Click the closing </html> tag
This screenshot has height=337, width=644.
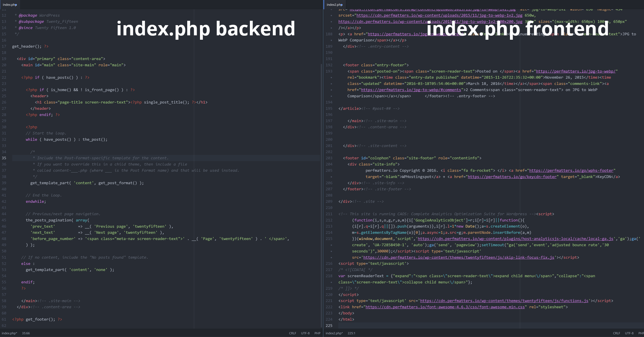click(346, 320)
